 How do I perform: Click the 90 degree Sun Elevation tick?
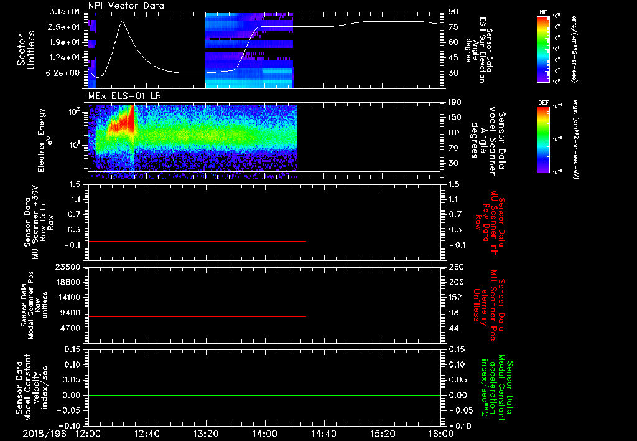(x=453, y=11)
